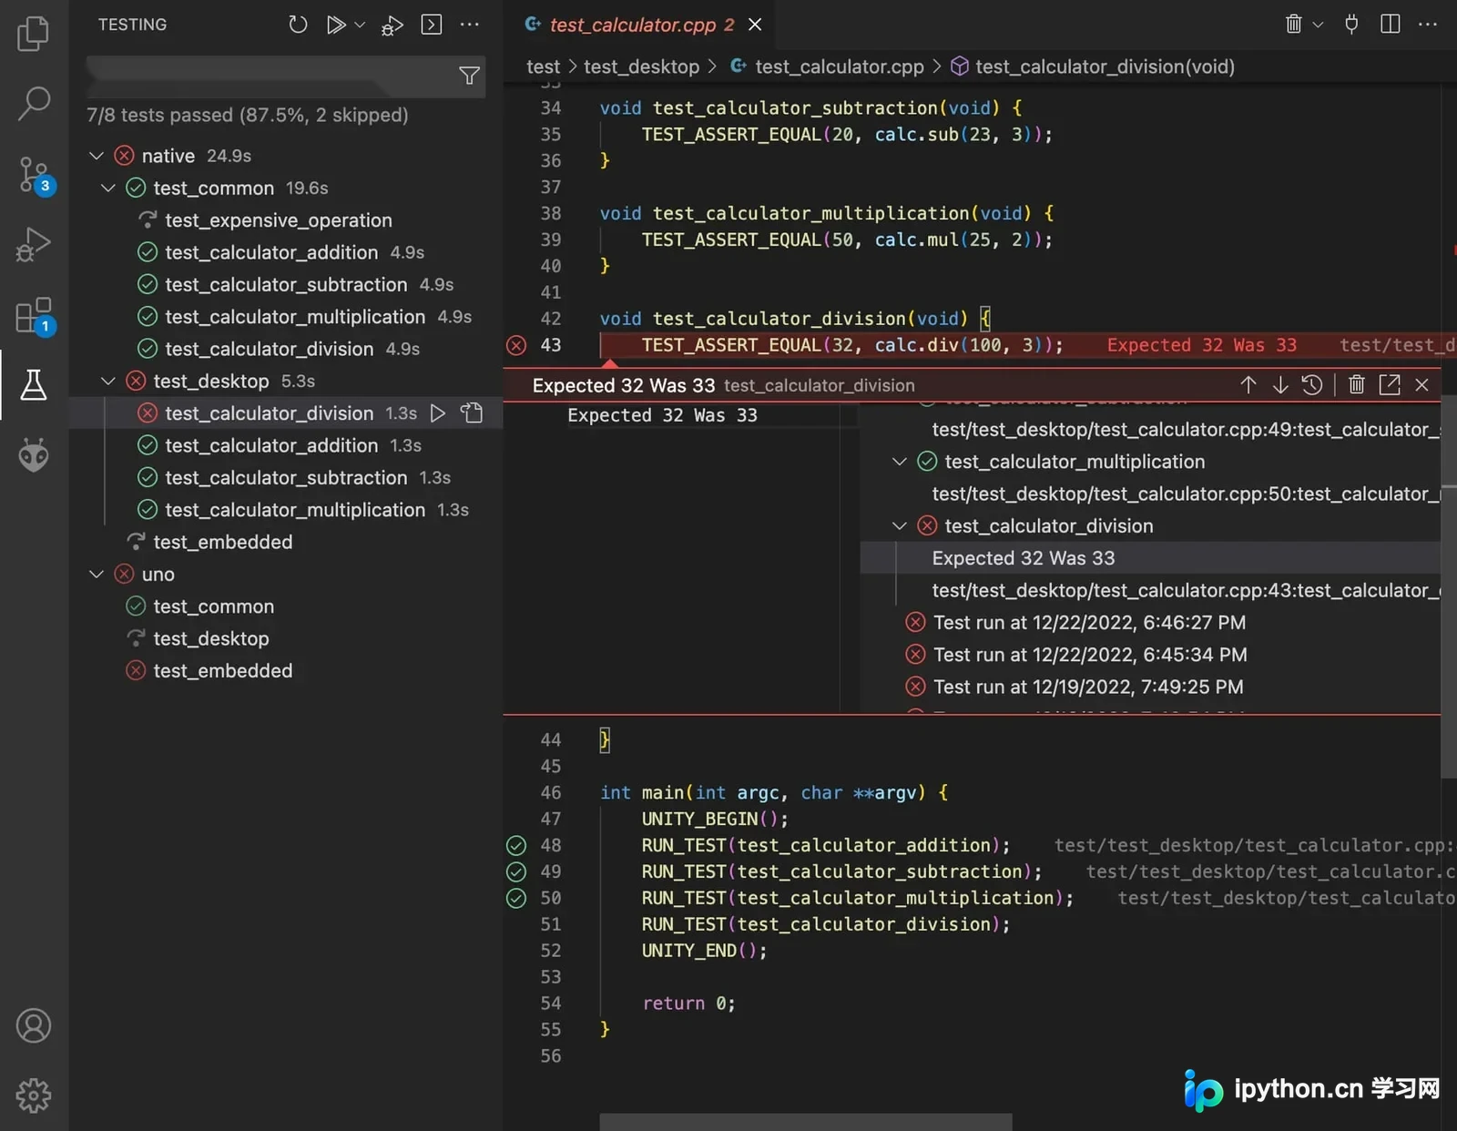Close the test failure peek view

1421,385
